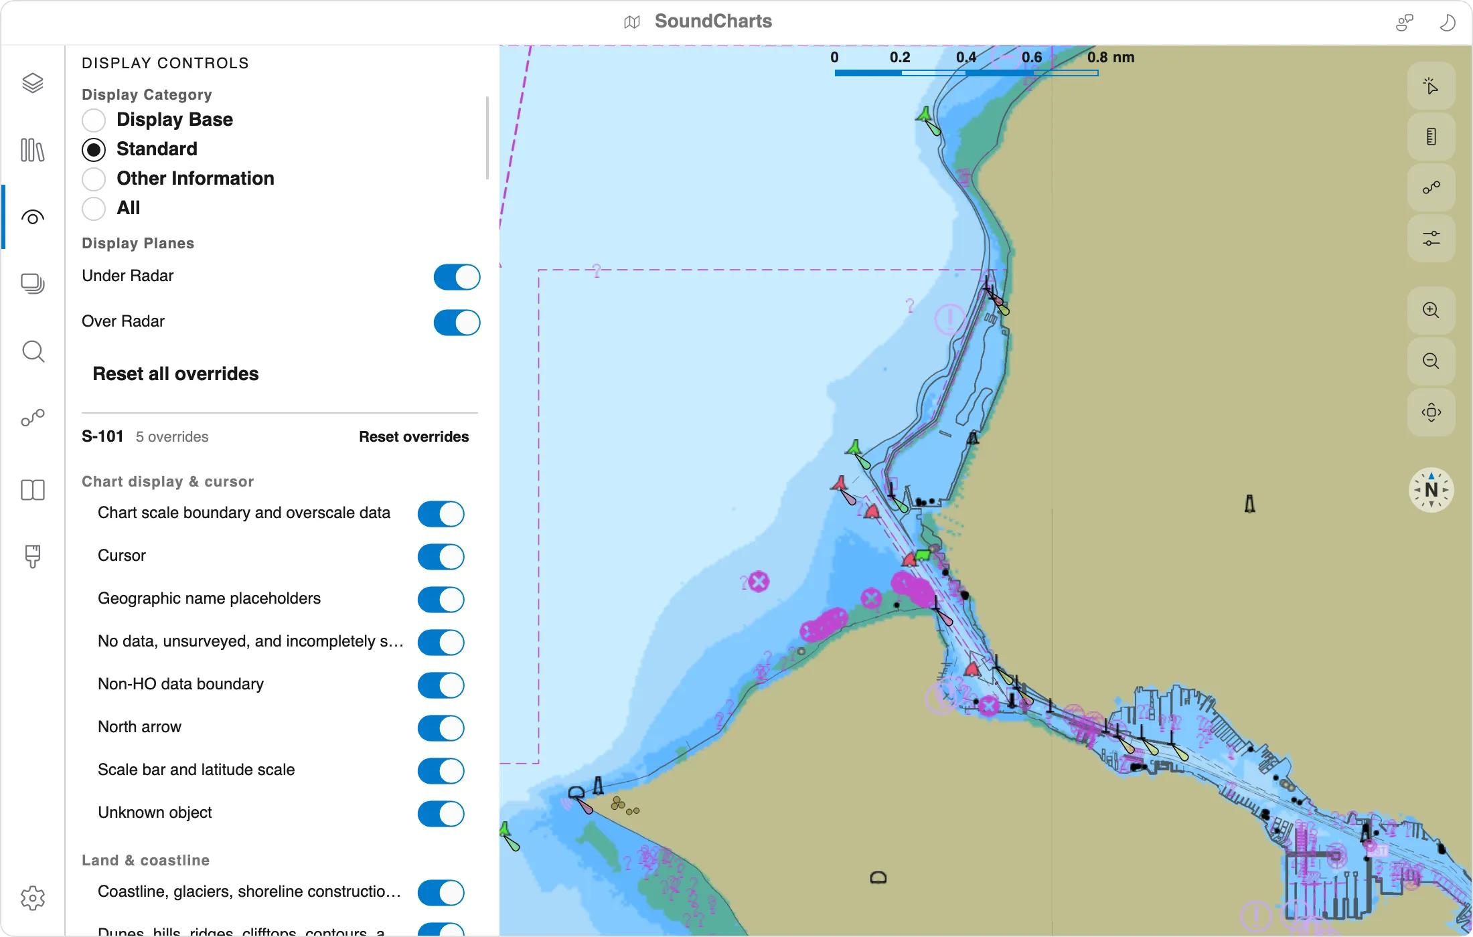Screen dimensions: 1473x937
Task: Toggle Coastline, glaciers, shoreline constructions switch
Action: click(x=441, y=893)
